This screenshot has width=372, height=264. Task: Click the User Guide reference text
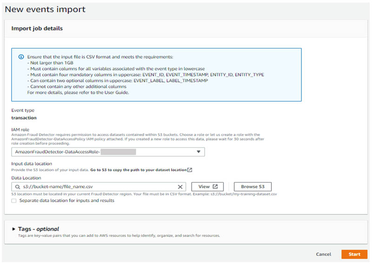tap(117, 92)
